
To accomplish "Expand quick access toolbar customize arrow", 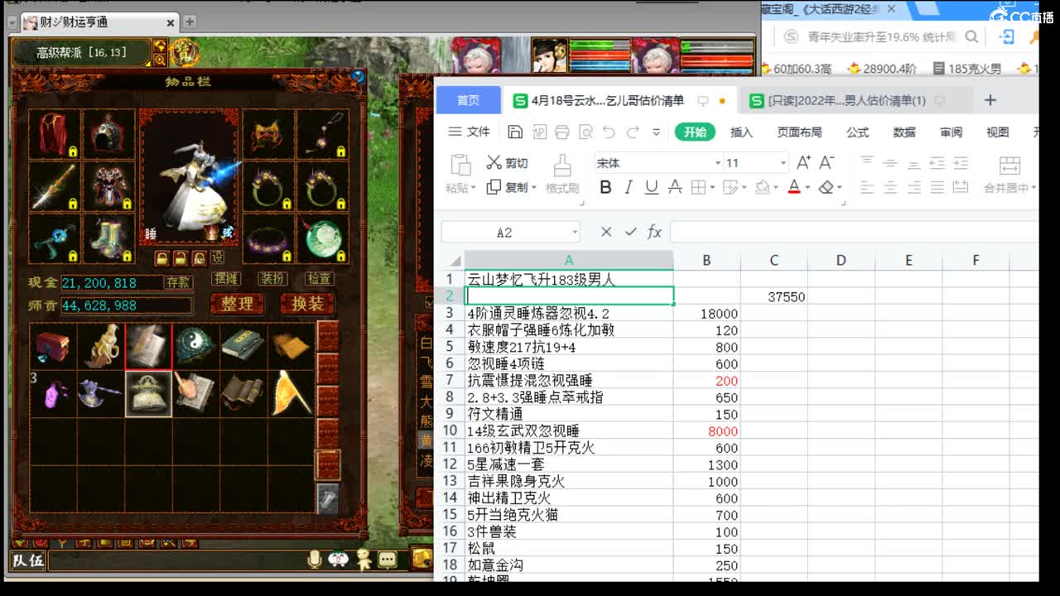I will coord(657,132).
